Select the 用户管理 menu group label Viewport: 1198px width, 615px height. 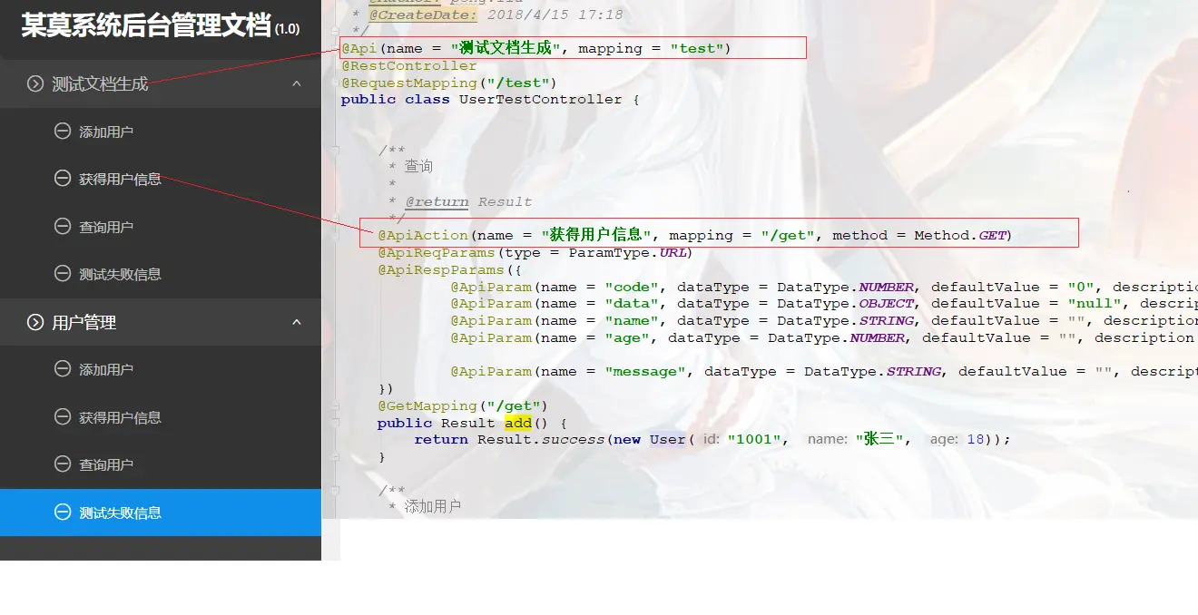[x=84, y=322]
